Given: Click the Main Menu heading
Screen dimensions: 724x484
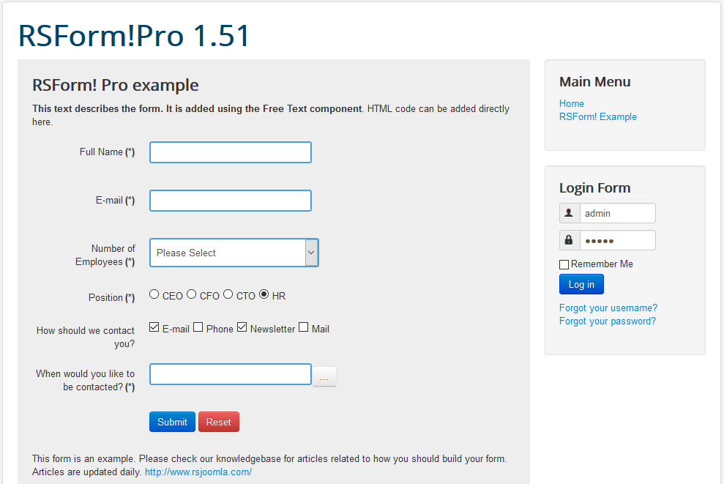Looking at the screenshot, I should pos(594,82).
